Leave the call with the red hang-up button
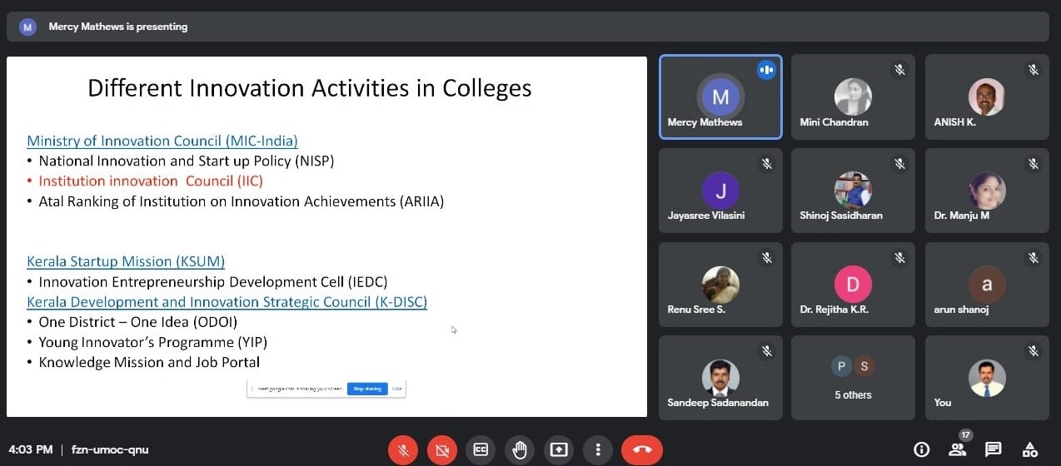This screenshot has height=466, width=1061. click(x=641, y=450)
